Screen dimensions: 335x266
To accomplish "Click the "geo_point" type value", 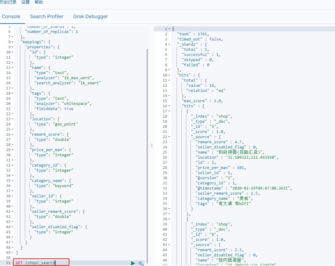I will [65, 124].
